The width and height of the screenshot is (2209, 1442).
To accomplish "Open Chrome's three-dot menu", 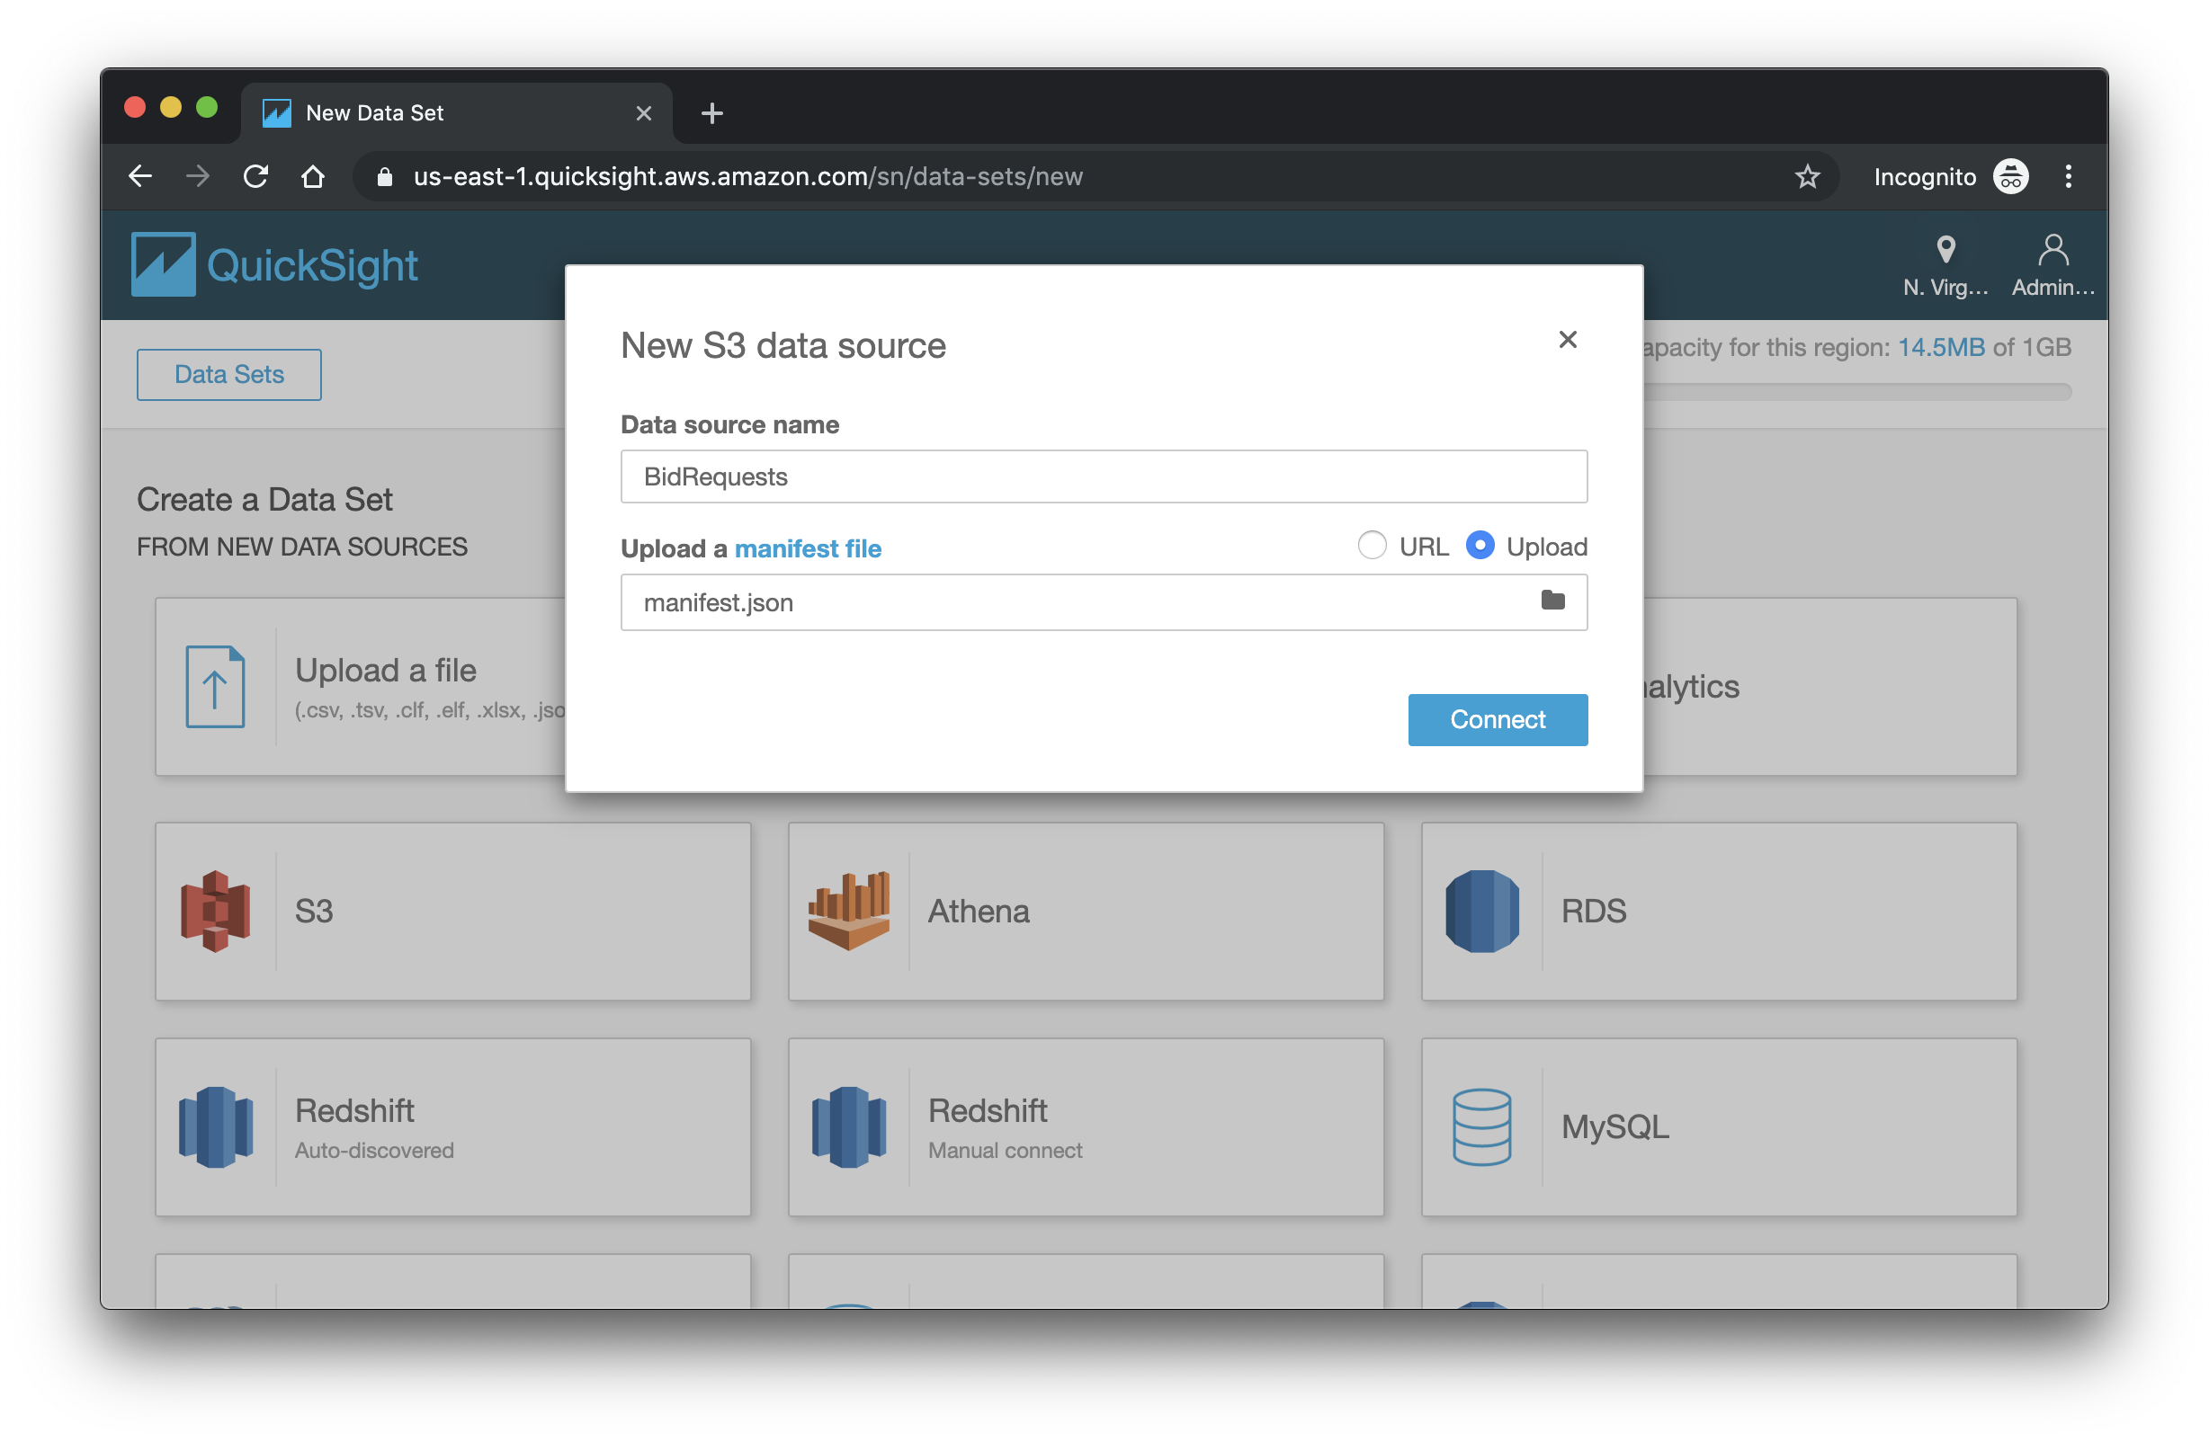I will (x=2067, y=176).
